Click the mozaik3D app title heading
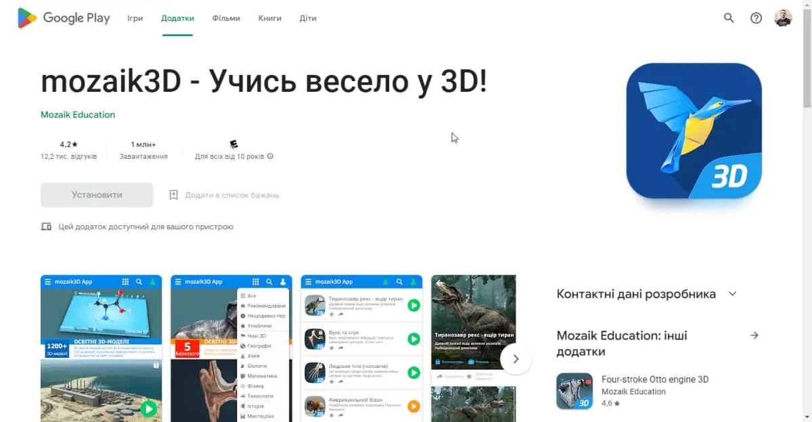 (264, 82)
